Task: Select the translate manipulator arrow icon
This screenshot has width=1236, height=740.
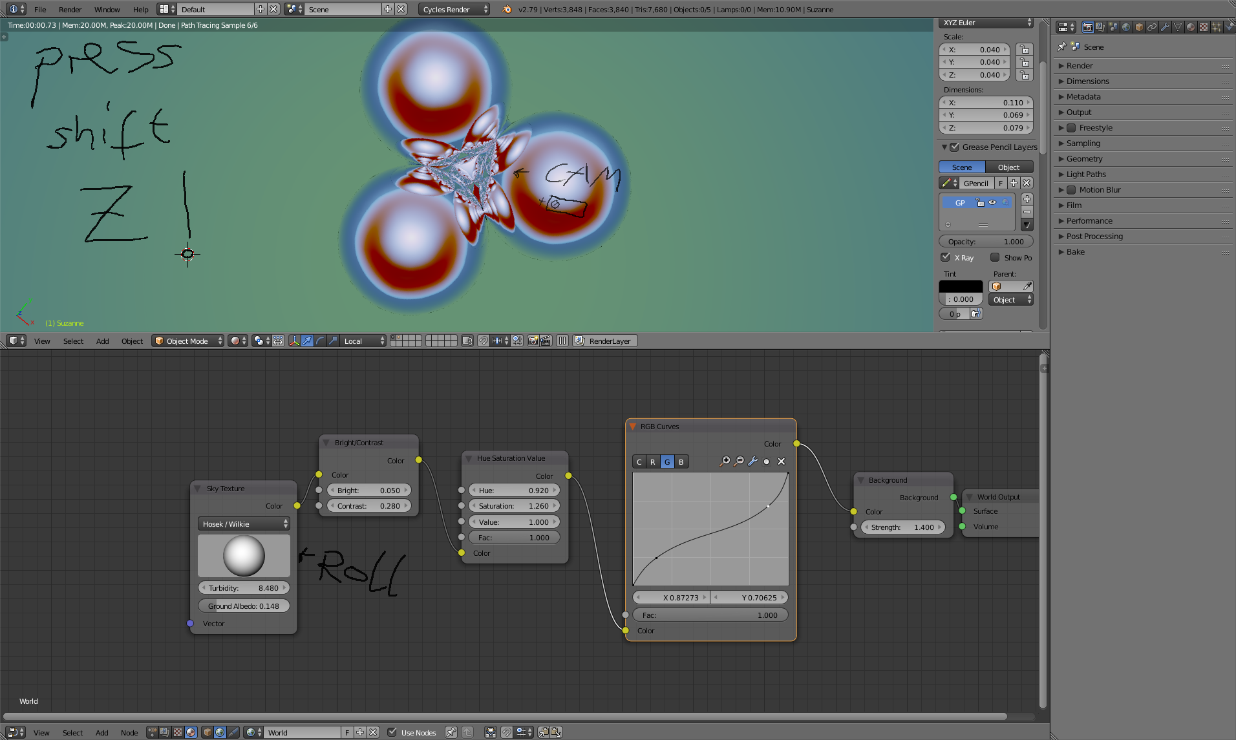Action: coord(307,341)
